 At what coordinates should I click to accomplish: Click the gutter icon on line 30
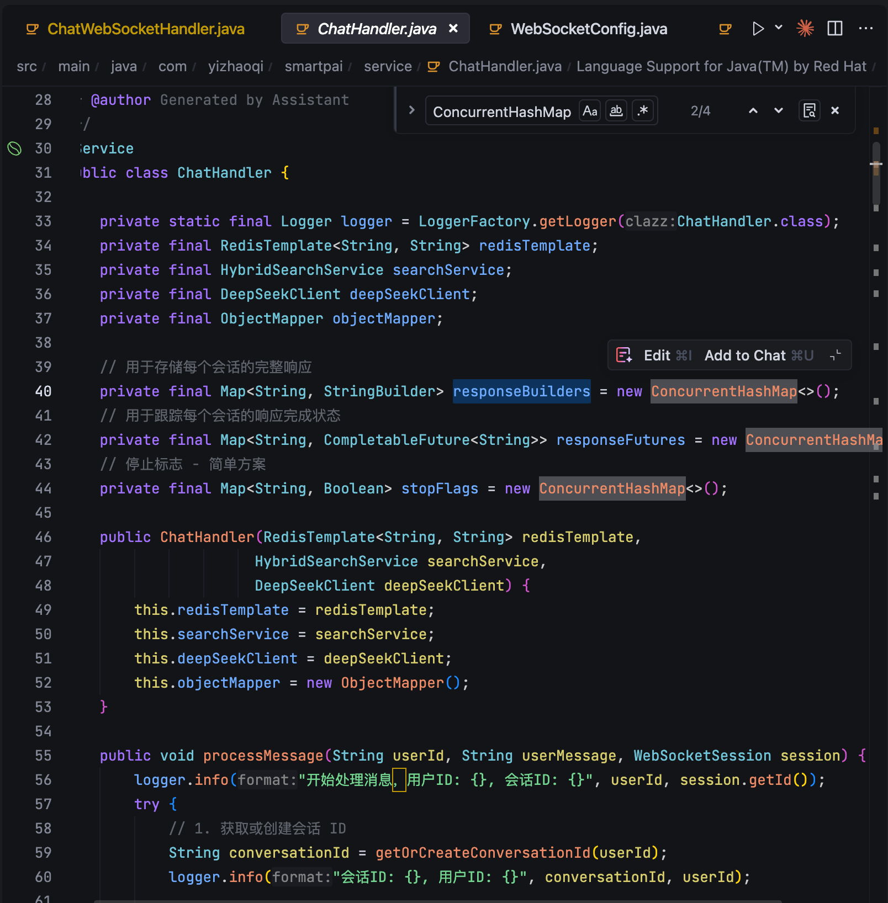[x=14, y=148]
